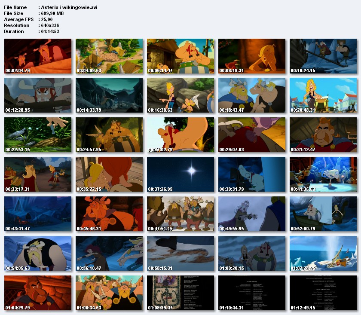Image resolution: width=361 pixels, height=315 pixels.
Task: Select the file size value '699,90 MB'
Action: [x=52, y=13]
